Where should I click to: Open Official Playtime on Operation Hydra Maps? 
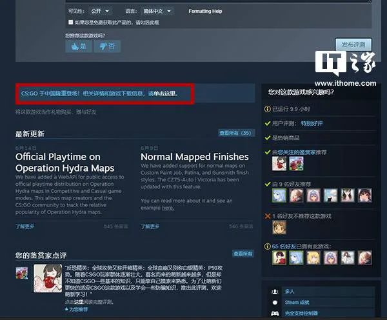(x=64, y=162)
